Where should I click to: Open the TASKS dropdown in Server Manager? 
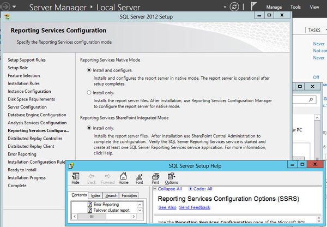click(316, 30)
